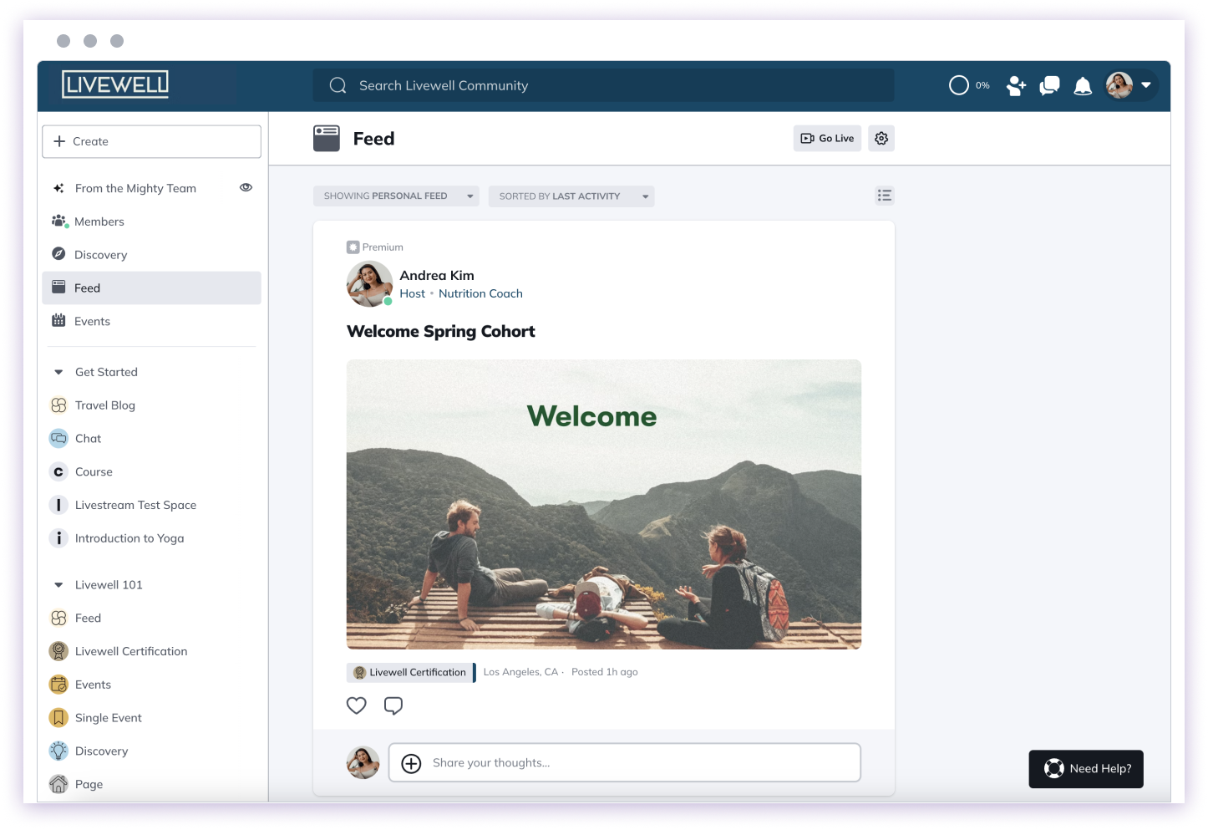Click the invite members icon in top bar
The height and width of the screenshot is (830, 1208).
coord(1015,85)
